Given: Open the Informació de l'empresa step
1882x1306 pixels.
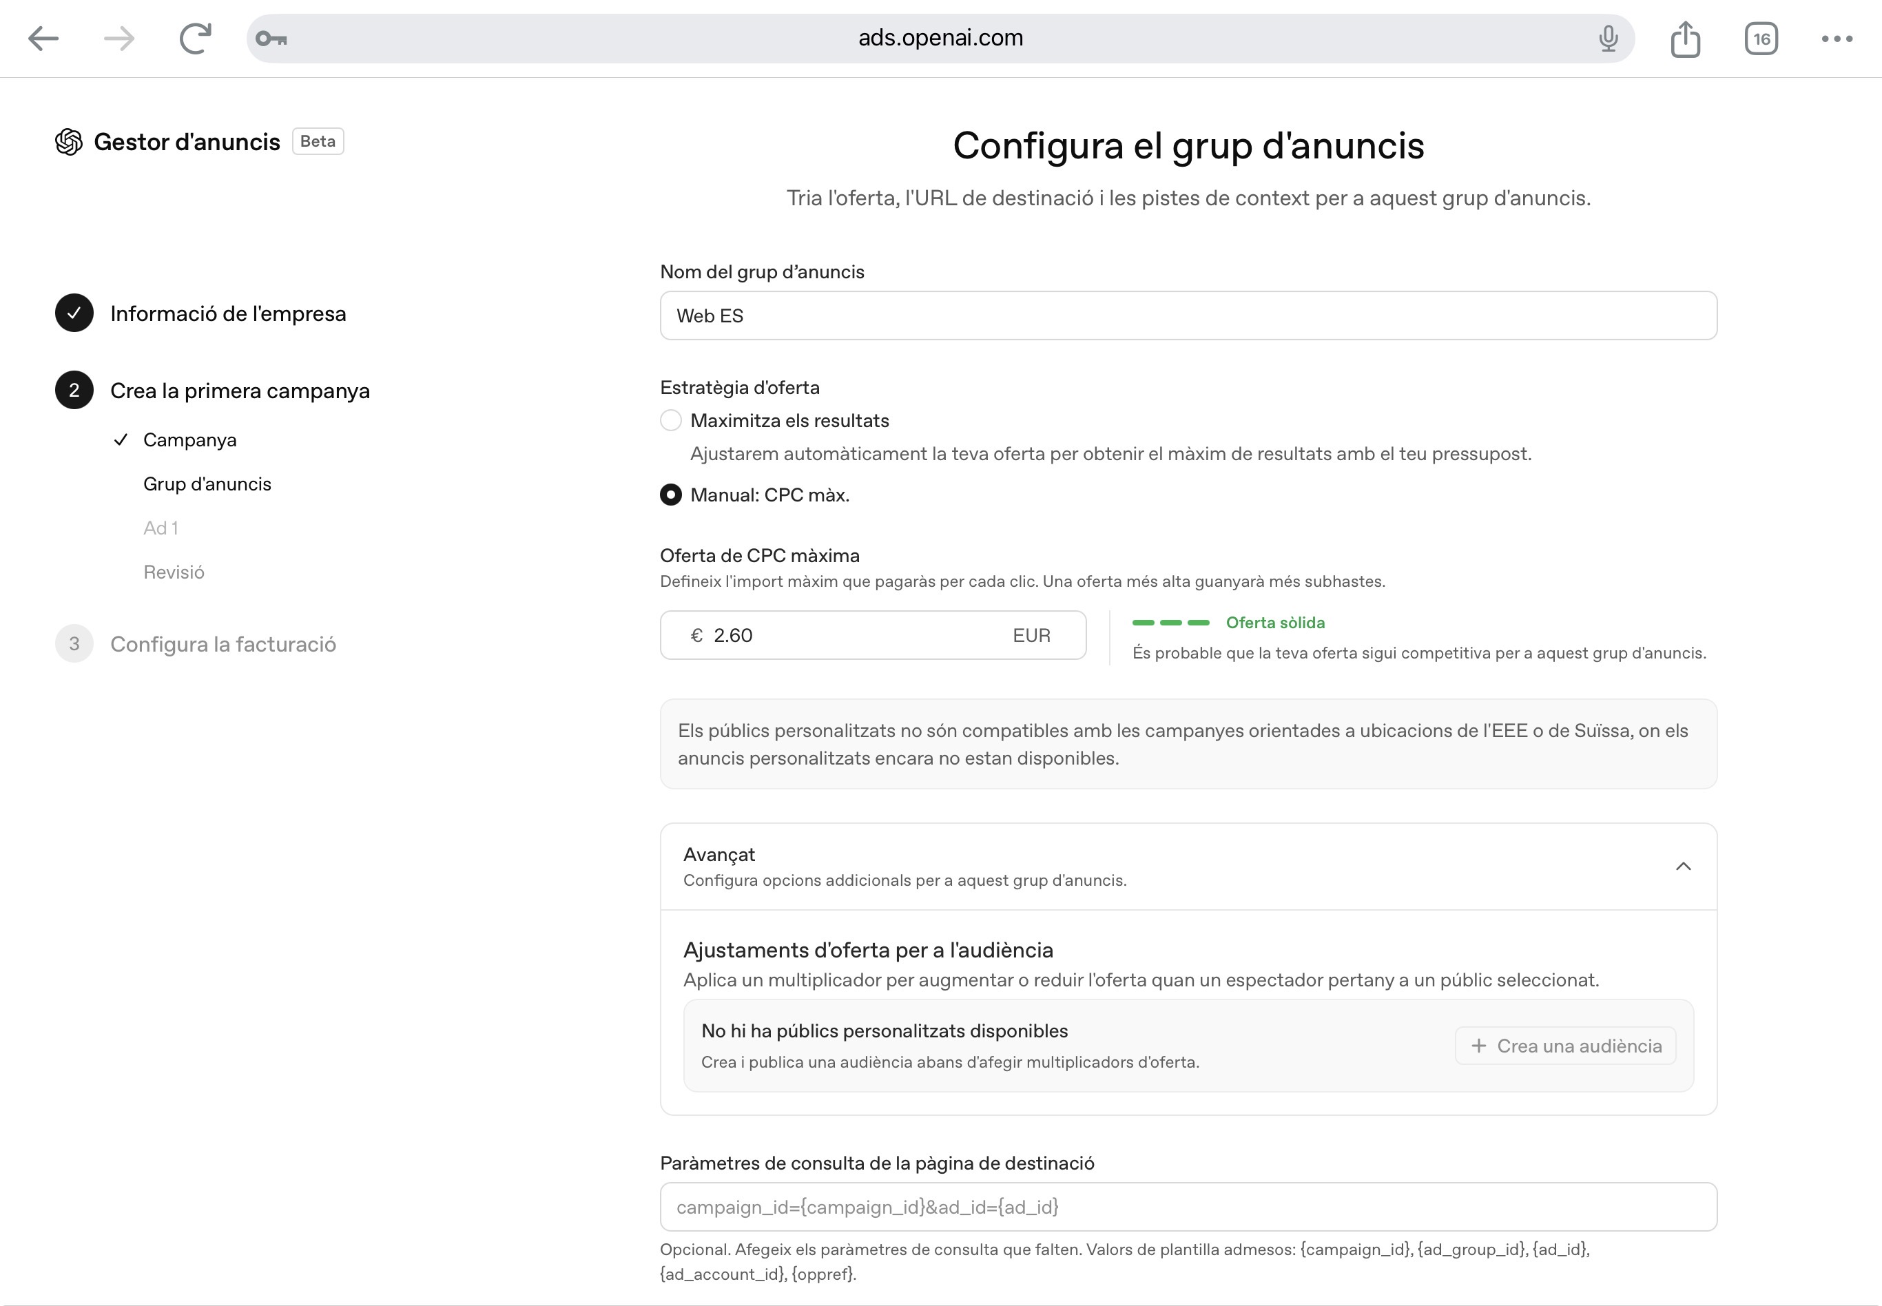Looking at the screenshot, I should pos(228,314).
